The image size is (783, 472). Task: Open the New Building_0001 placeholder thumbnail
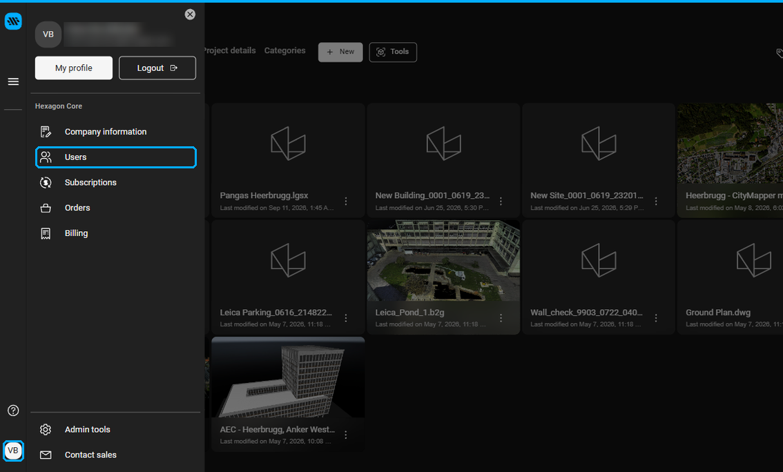[x=443, y=144]
